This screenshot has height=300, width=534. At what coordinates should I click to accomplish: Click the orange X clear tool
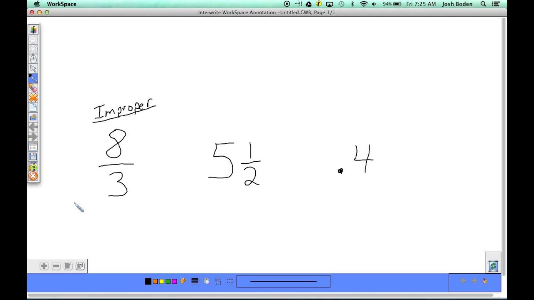click(x=33, y=98)
